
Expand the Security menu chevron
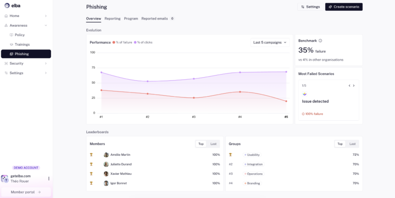[46, 63]
